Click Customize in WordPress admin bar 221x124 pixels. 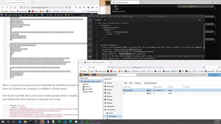pyautogui.click(x=29, y=15)
